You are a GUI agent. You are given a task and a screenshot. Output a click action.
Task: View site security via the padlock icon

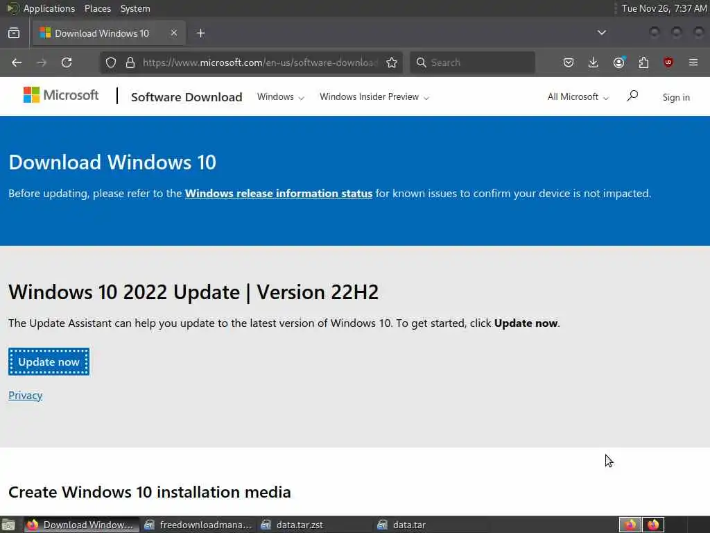click(130, 62)
